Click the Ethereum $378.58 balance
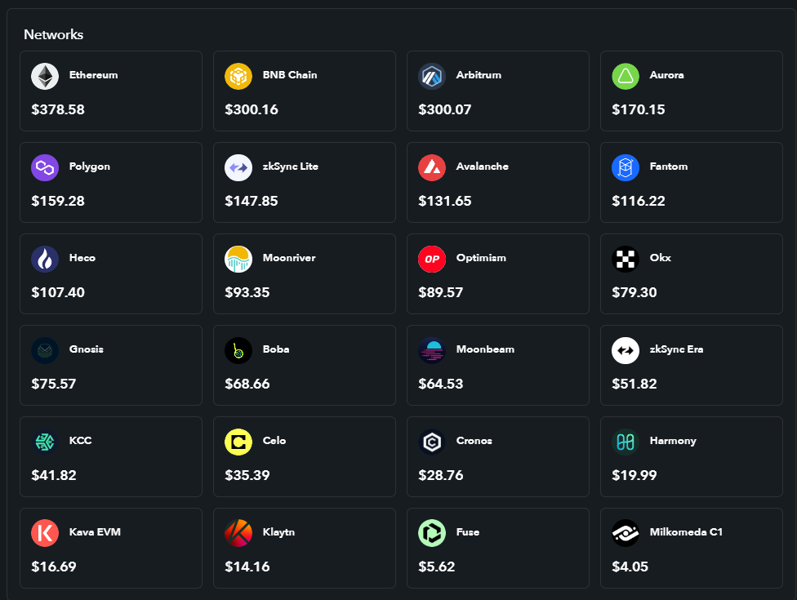Screen dimensions: 797x600 tap(58, 109)
